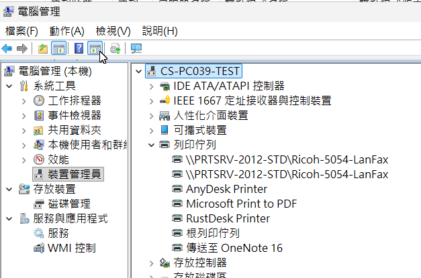
Task: Expand the IDE ATA/ATAPI 控制器 node
Action: pos(152,86)
